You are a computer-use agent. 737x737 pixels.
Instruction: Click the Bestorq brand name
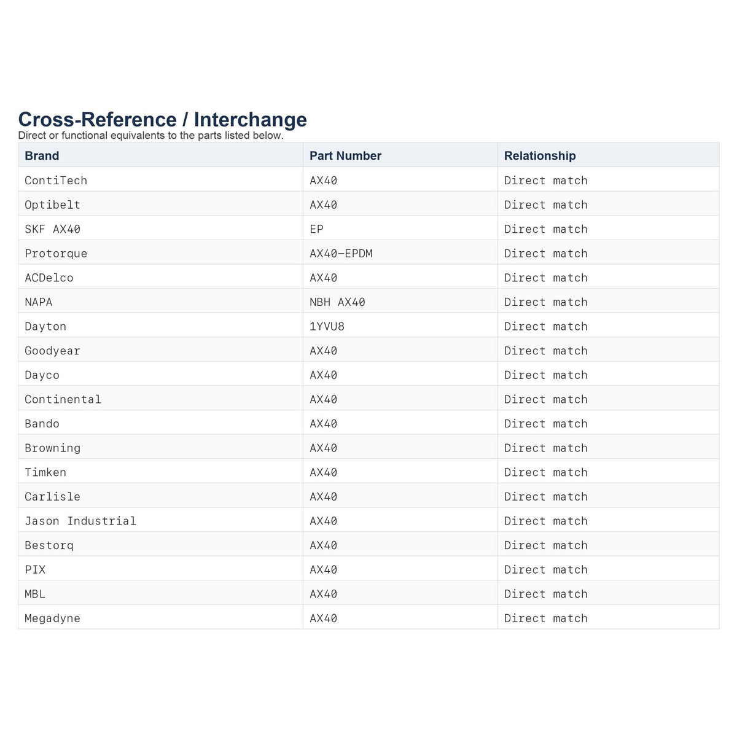[x=49, y=545]
